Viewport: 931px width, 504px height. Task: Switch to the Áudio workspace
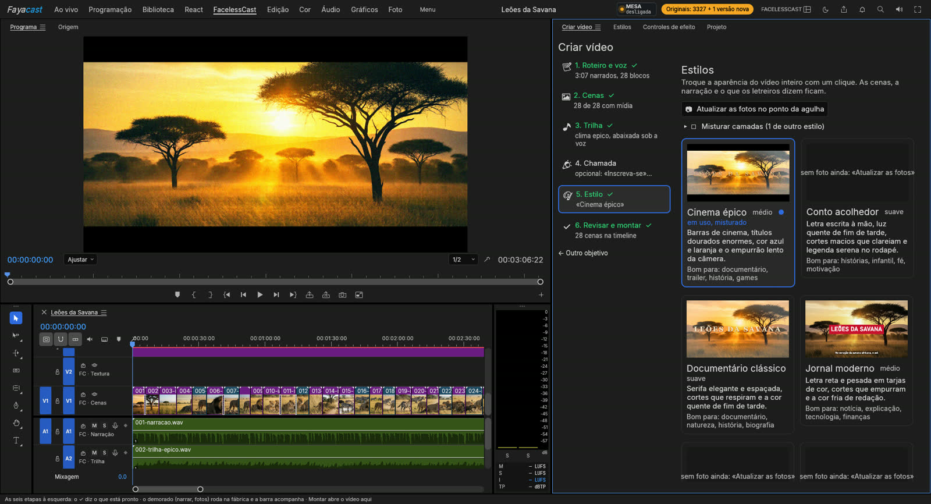[331, 9]
